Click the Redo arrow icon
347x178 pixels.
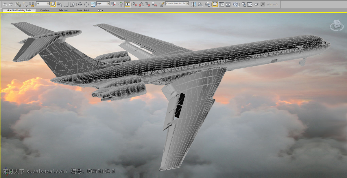[x=11, y=4]
